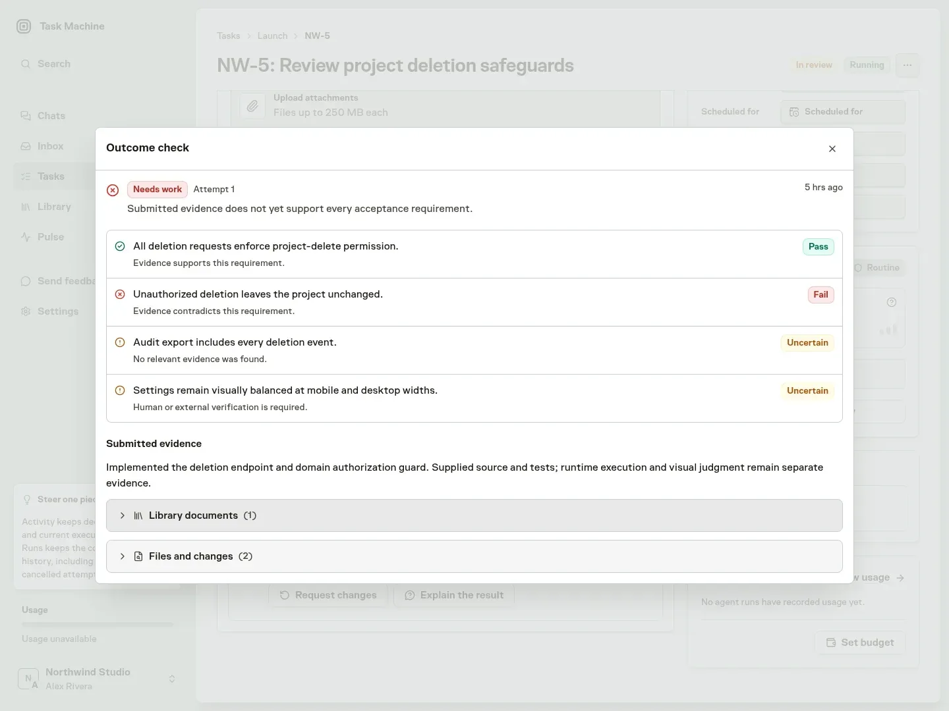
Task: Click the green pass check icon
Action: click(120, 246)
